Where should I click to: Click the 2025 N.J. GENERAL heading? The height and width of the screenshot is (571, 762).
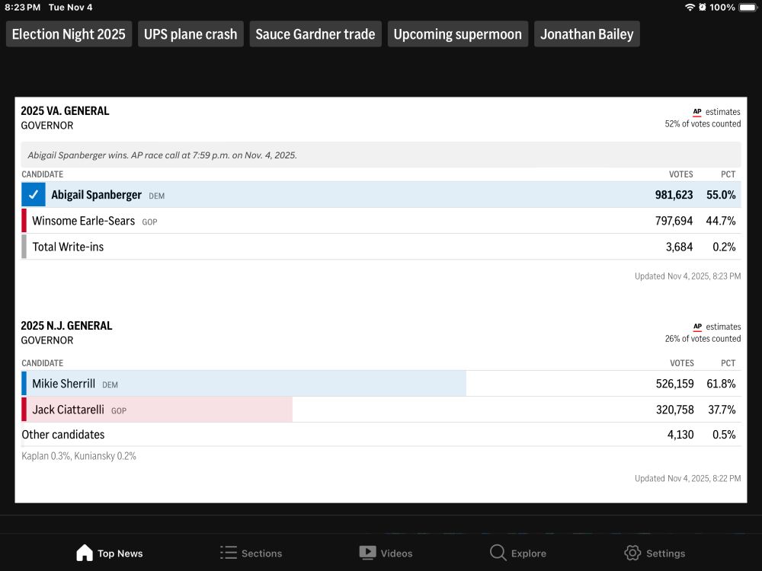pyautogui.click(x=66, y=326)
